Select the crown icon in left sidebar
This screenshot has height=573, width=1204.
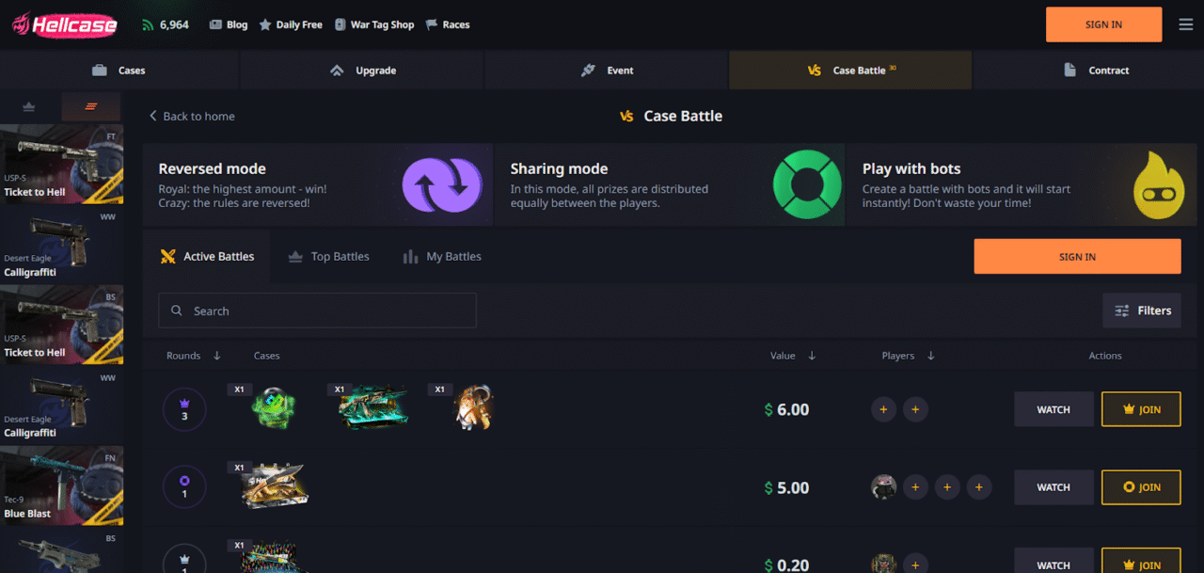(30, 106)
